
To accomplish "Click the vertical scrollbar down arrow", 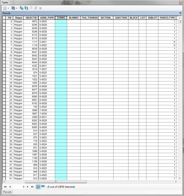I will pyautogui.click(x=180, y=178).
